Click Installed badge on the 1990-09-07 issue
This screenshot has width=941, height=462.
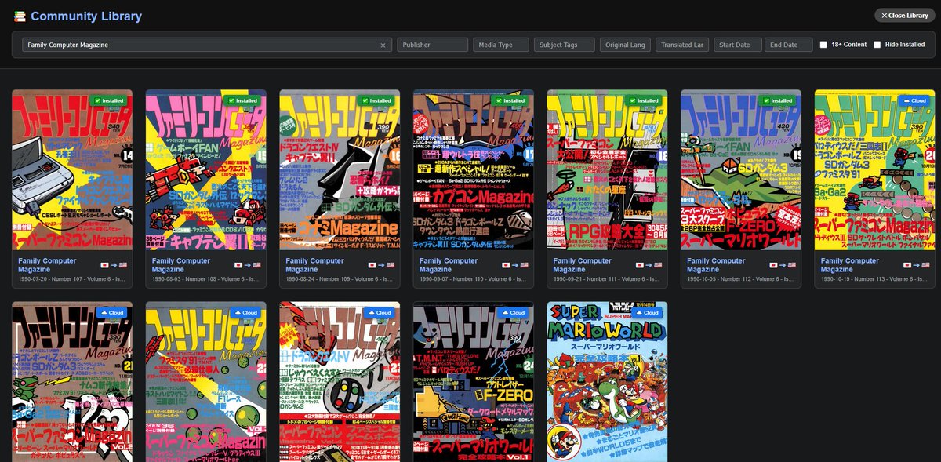click(510, 100)
